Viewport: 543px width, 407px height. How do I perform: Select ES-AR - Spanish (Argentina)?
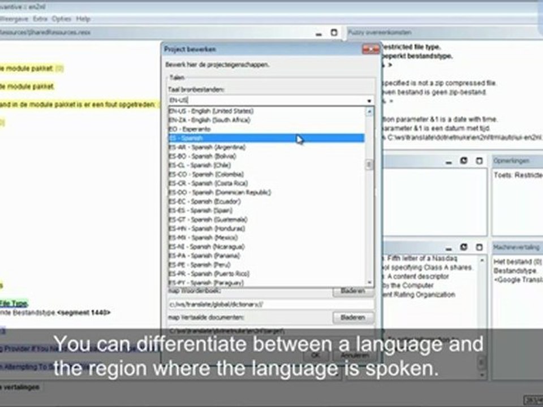click(266, 147)
